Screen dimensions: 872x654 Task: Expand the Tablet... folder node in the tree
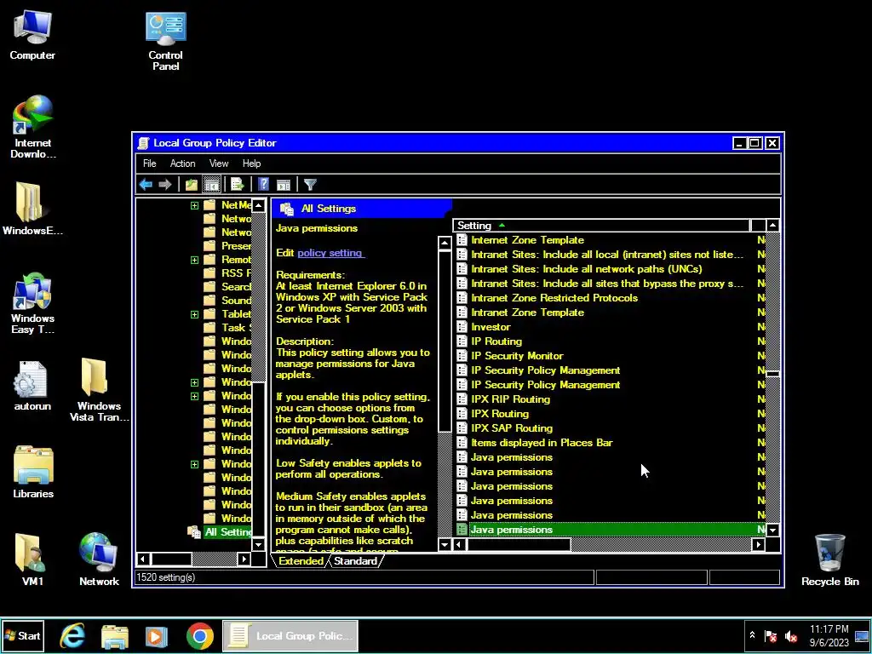(x=194, y=314)
